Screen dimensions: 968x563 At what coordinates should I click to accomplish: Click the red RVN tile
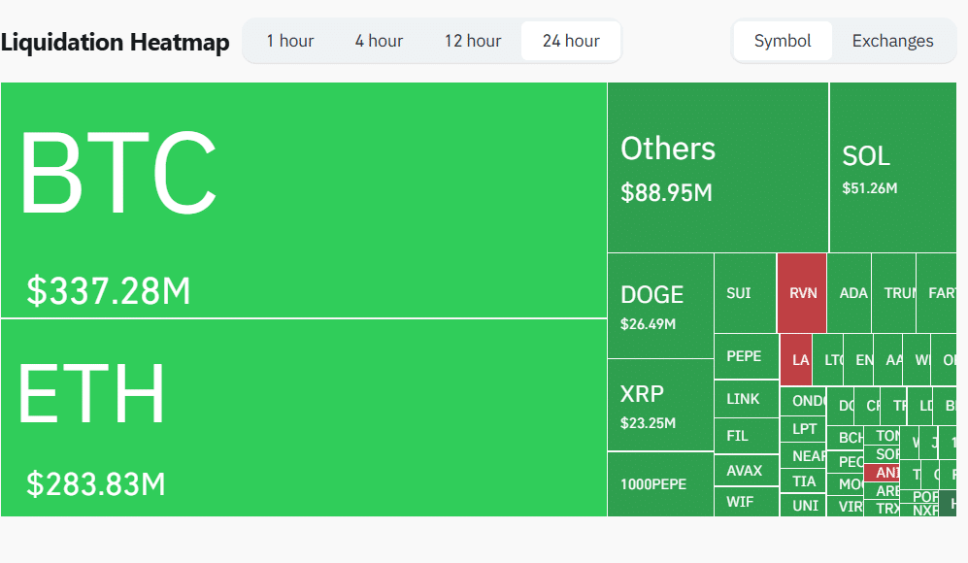pyautogui.click(x=802, y=293)
